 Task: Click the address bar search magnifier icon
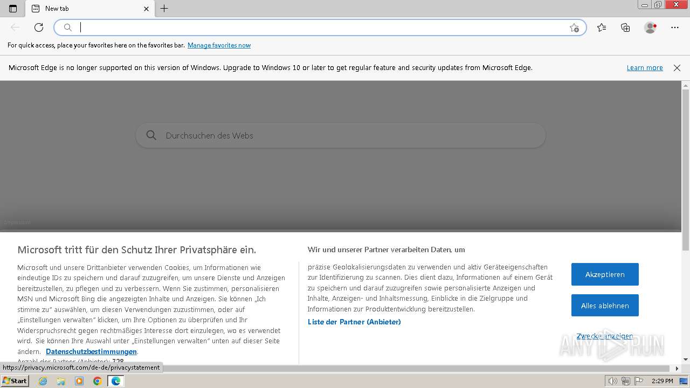(x=68, y=27)
